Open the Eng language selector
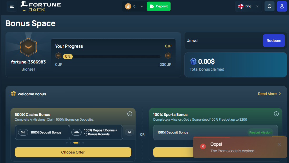 click(x=248, y=7)
